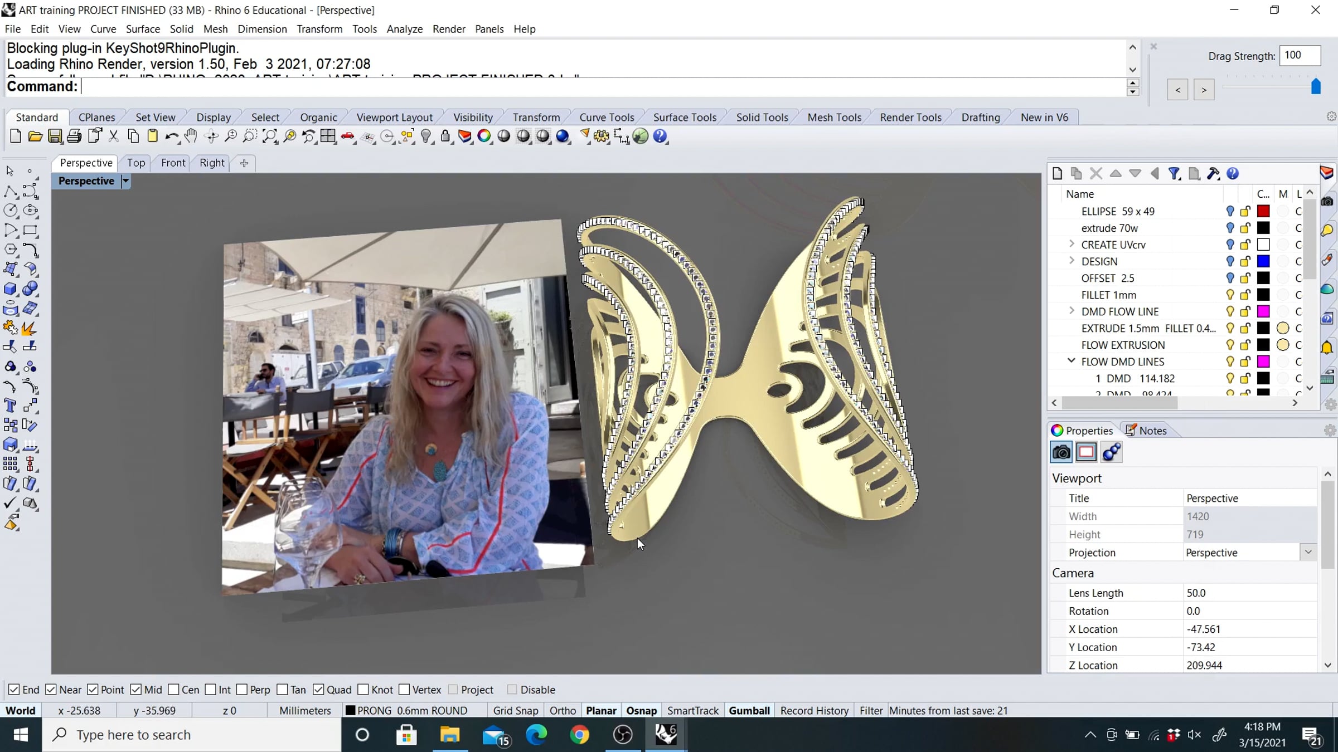Toggle the End osnap checkbox

(14, 690)
